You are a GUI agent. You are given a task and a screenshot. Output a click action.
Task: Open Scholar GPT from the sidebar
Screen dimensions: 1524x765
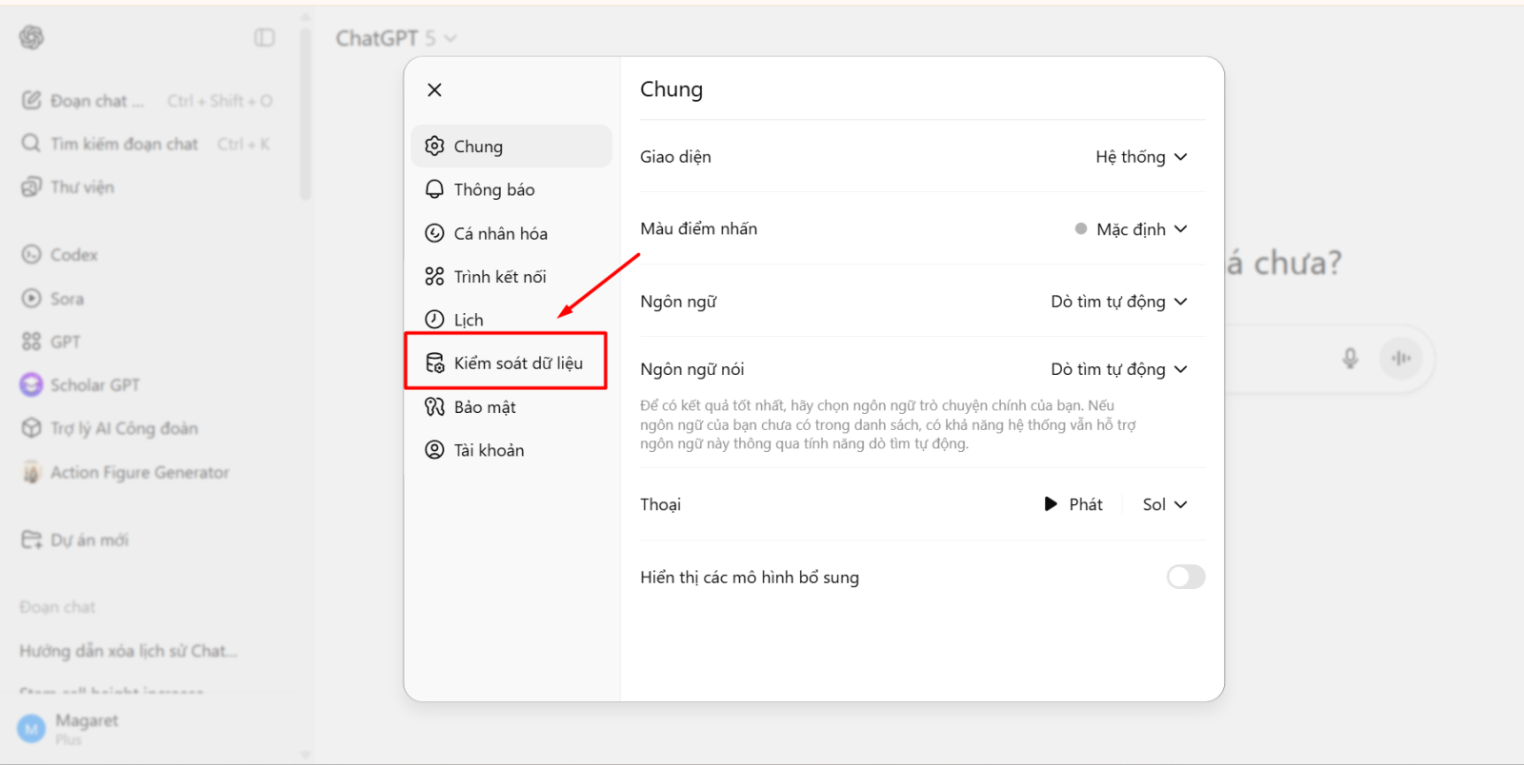pos(148,385)
